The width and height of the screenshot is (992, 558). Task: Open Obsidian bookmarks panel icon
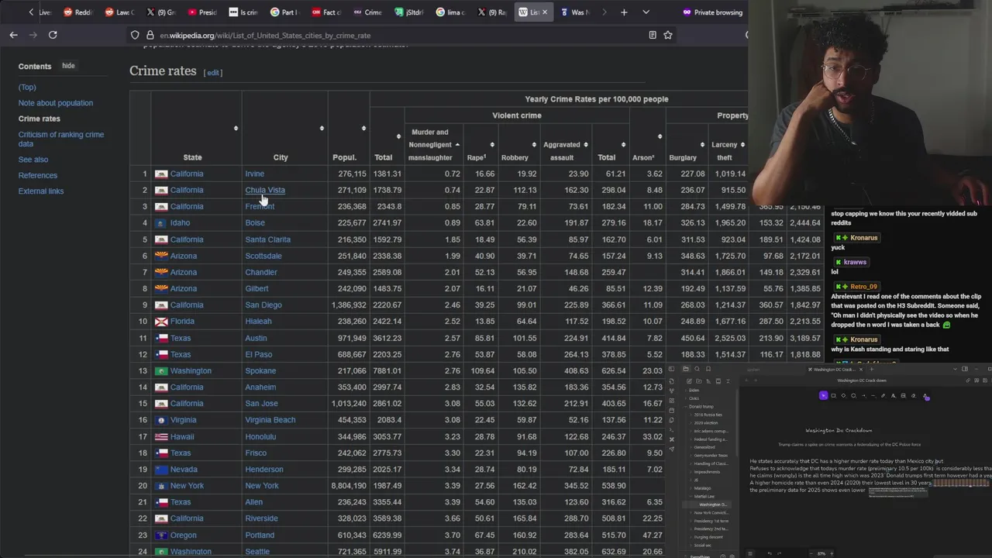pyautogui.click(x=708, y=369)
